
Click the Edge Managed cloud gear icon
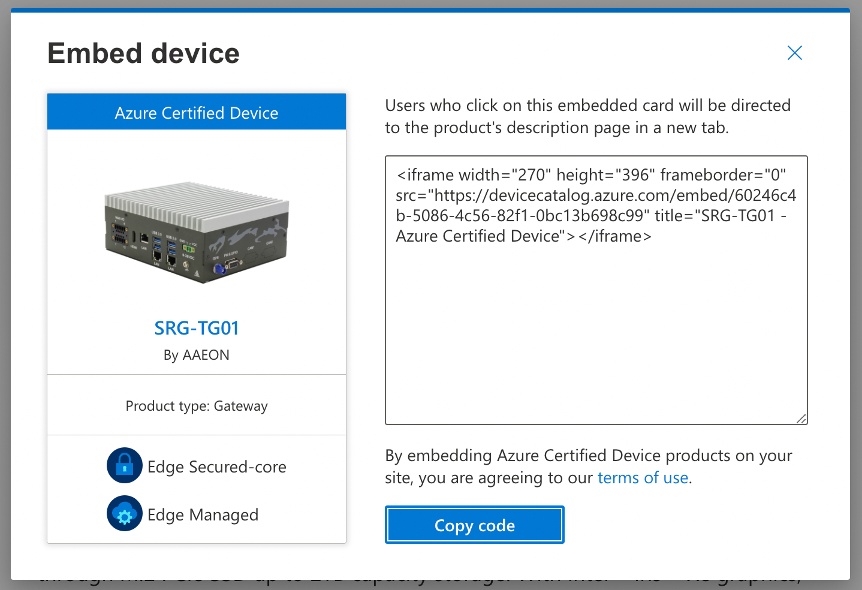[x=125, y=513]
